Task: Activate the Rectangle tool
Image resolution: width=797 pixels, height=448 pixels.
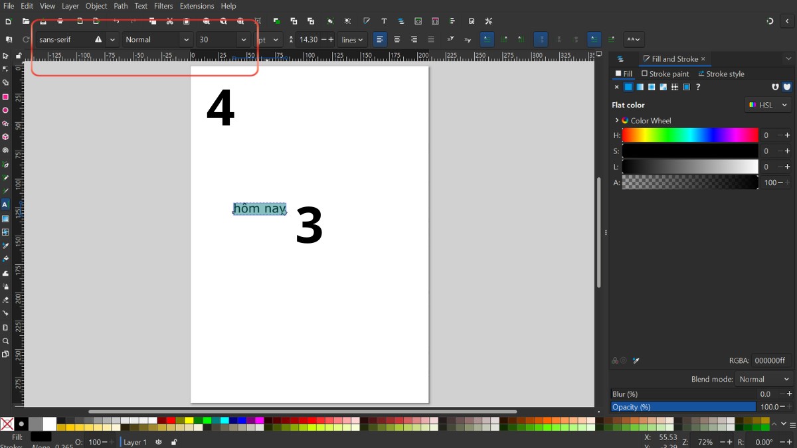Action: tap(5, 97)
